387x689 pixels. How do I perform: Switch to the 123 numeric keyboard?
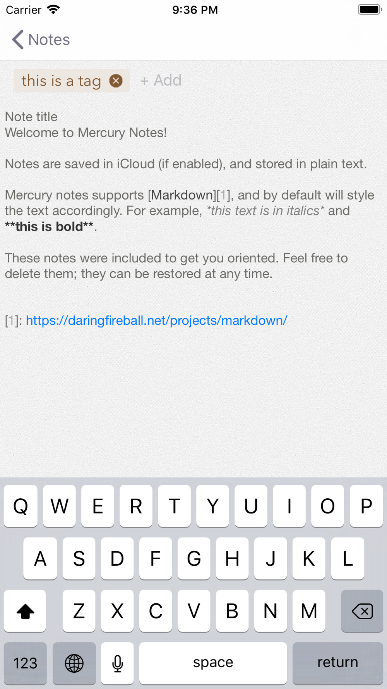[25, 663]
